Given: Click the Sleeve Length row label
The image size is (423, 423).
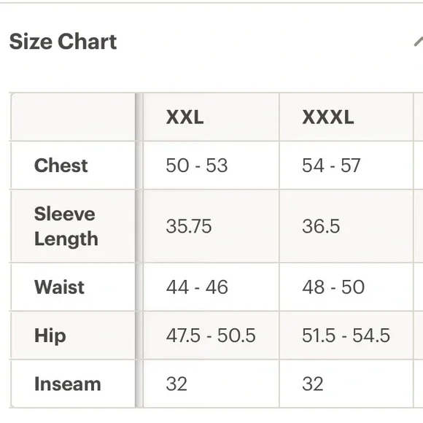Looking at the screenshot, I should 66,226.
